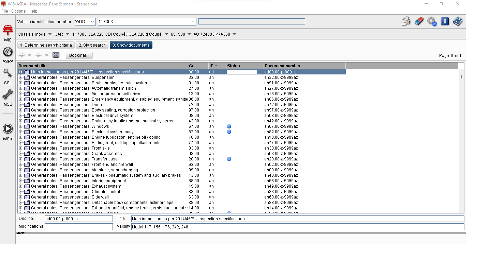Click the Doc. no. input field
490x277 pixels.
(x=78, y=219)
